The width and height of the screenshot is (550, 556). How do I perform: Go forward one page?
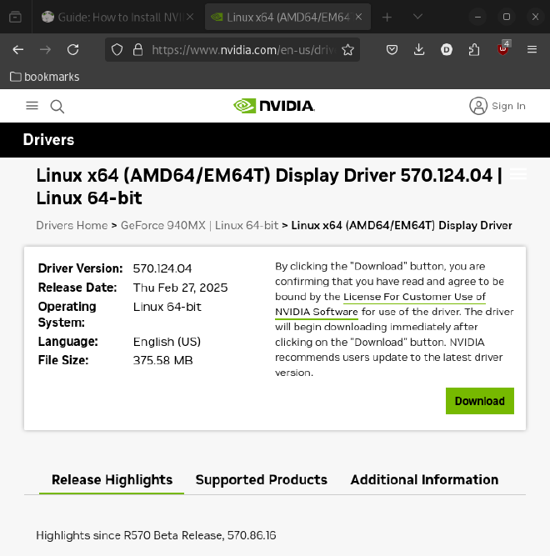[x=45, y=50]
